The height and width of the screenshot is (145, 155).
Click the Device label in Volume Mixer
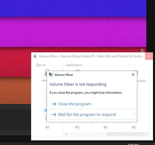41,65
